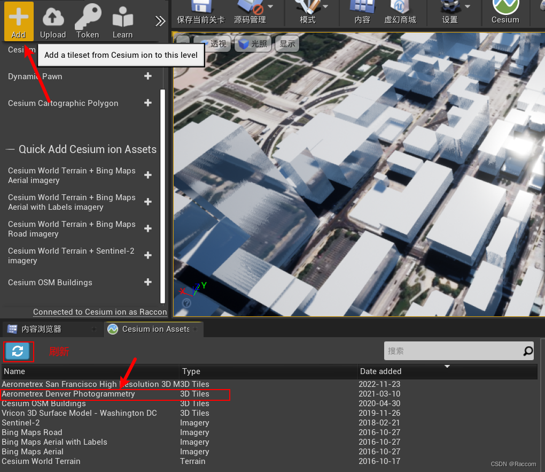The height and width of the screenshot is (472, 545).
Task: Select Bing Maps Aerial with Labels row
Action: point(269,442)
